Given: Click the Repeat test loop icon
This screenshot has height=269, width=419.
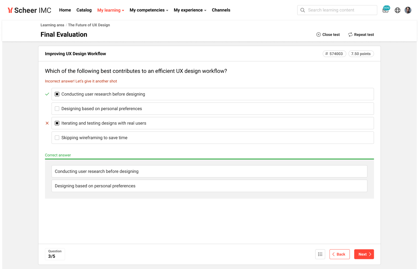Looking at the screenshot, I should coord(350,35).
